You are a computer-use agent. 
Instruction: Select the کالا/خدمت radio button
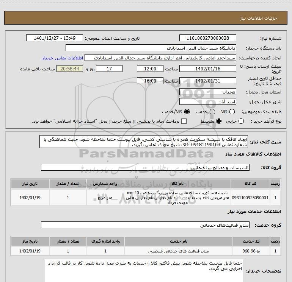(187, 112)
